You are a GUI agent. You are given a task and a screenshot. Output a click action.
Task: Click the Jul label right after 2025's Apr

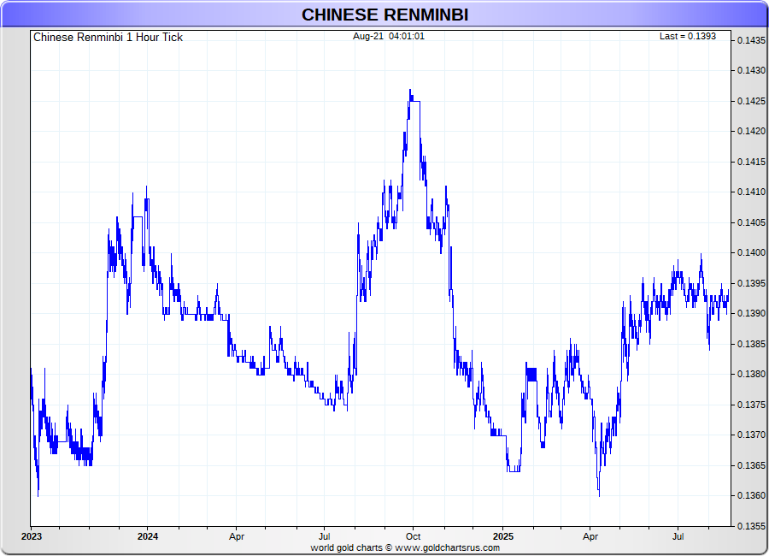click(678, 537)
